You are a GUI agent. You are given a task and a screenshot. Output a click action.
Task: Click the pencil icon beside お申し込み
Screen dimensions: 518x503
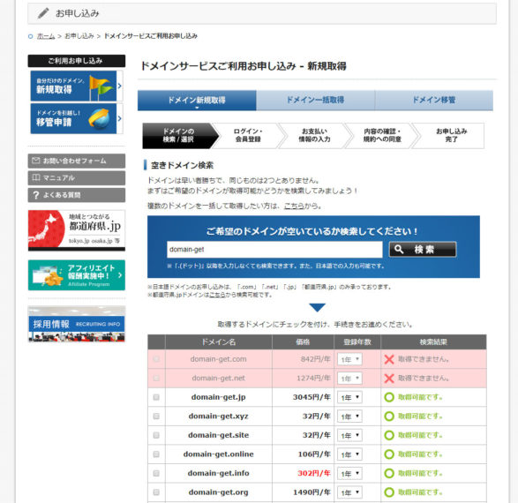(x=43, y=13)
